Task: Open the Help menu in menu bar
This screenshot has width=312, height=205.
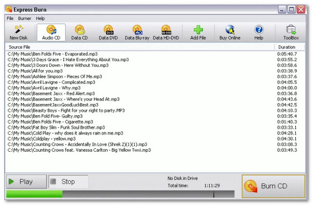Action: click(40, 19)
